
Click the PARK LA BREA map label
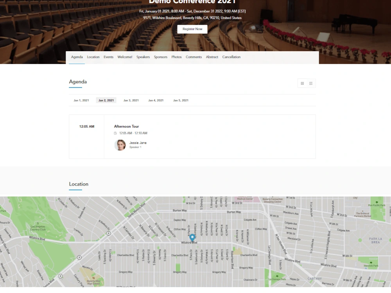pos(375,240)
